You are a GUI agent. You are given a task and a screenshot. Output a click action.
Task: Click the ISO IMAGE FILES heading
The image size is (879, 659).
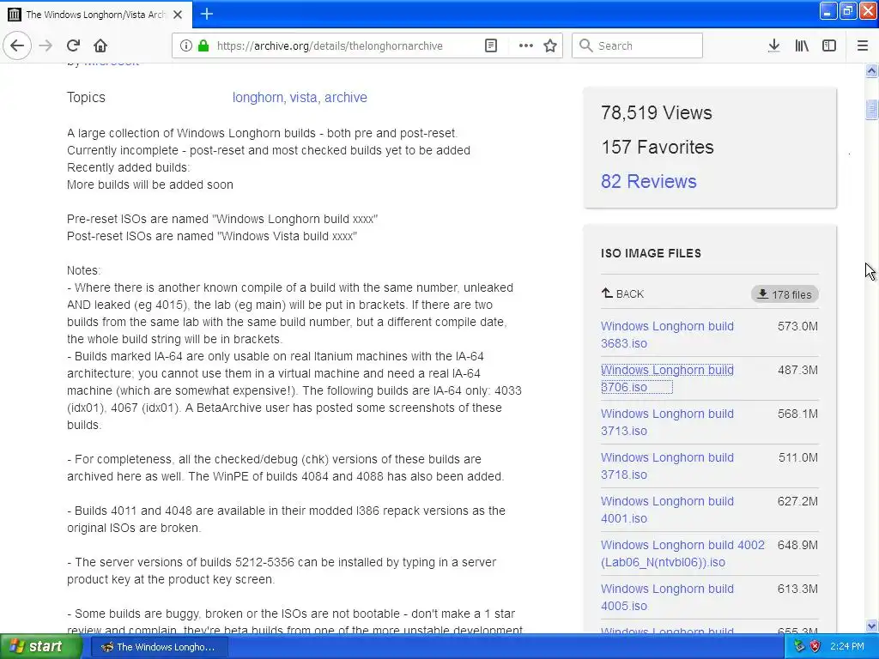tap(651, 253)
